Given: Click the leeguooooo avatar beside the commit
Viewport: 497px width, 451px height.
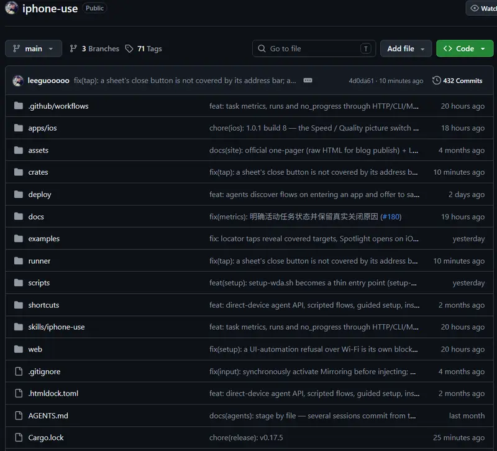Looking at the screenshot, I should 18,81.
